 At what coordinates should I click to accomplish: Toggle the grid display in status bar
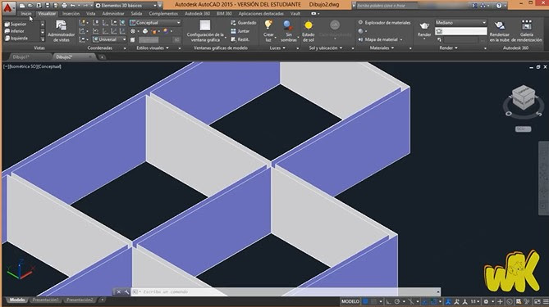tap(365, 301)
